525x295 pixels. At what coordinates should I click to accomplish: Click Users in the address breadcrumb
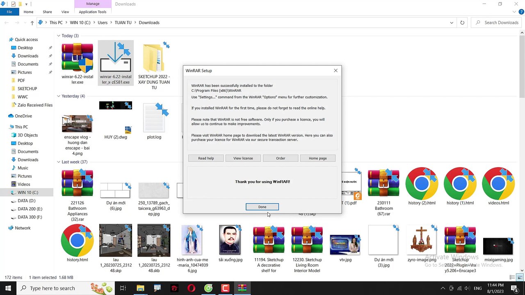tap(103, 23)
